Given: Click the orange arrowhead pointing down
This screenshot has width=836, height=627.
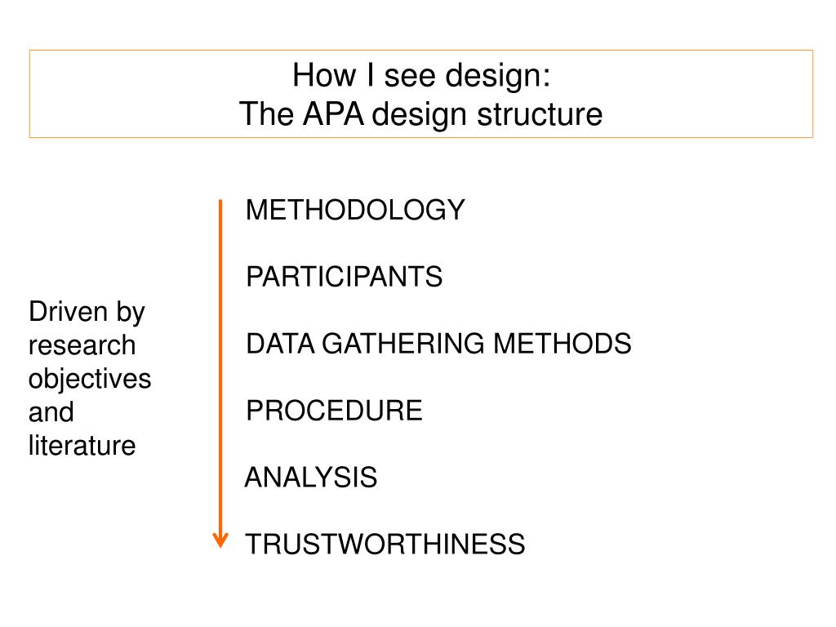Looking at the screenshot, I should 220,540.
